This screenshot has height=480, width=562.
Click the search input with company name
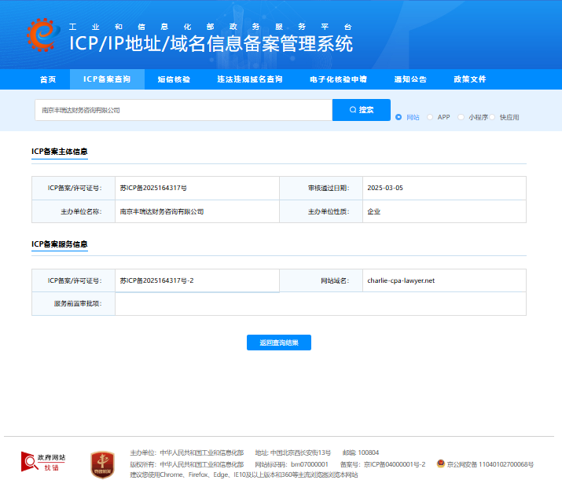[183, 110]
